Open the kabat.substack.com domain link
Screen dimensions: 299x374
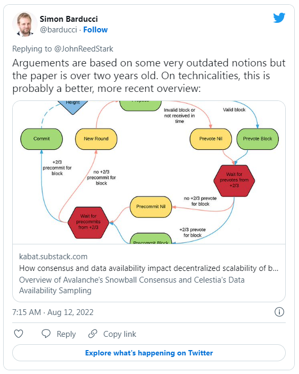tap(54, 257)
